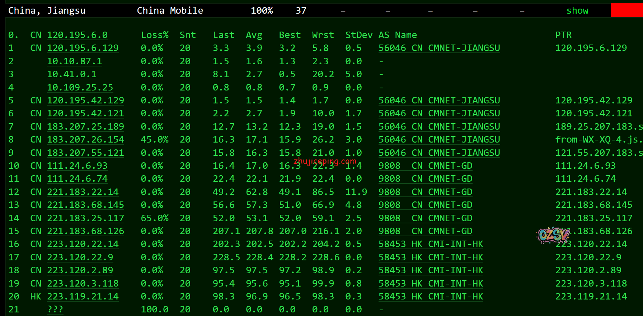The image size is (643, 316).
Task: Open the 120.195.6.0 IP link at hop 0
Action: point(77,35)
